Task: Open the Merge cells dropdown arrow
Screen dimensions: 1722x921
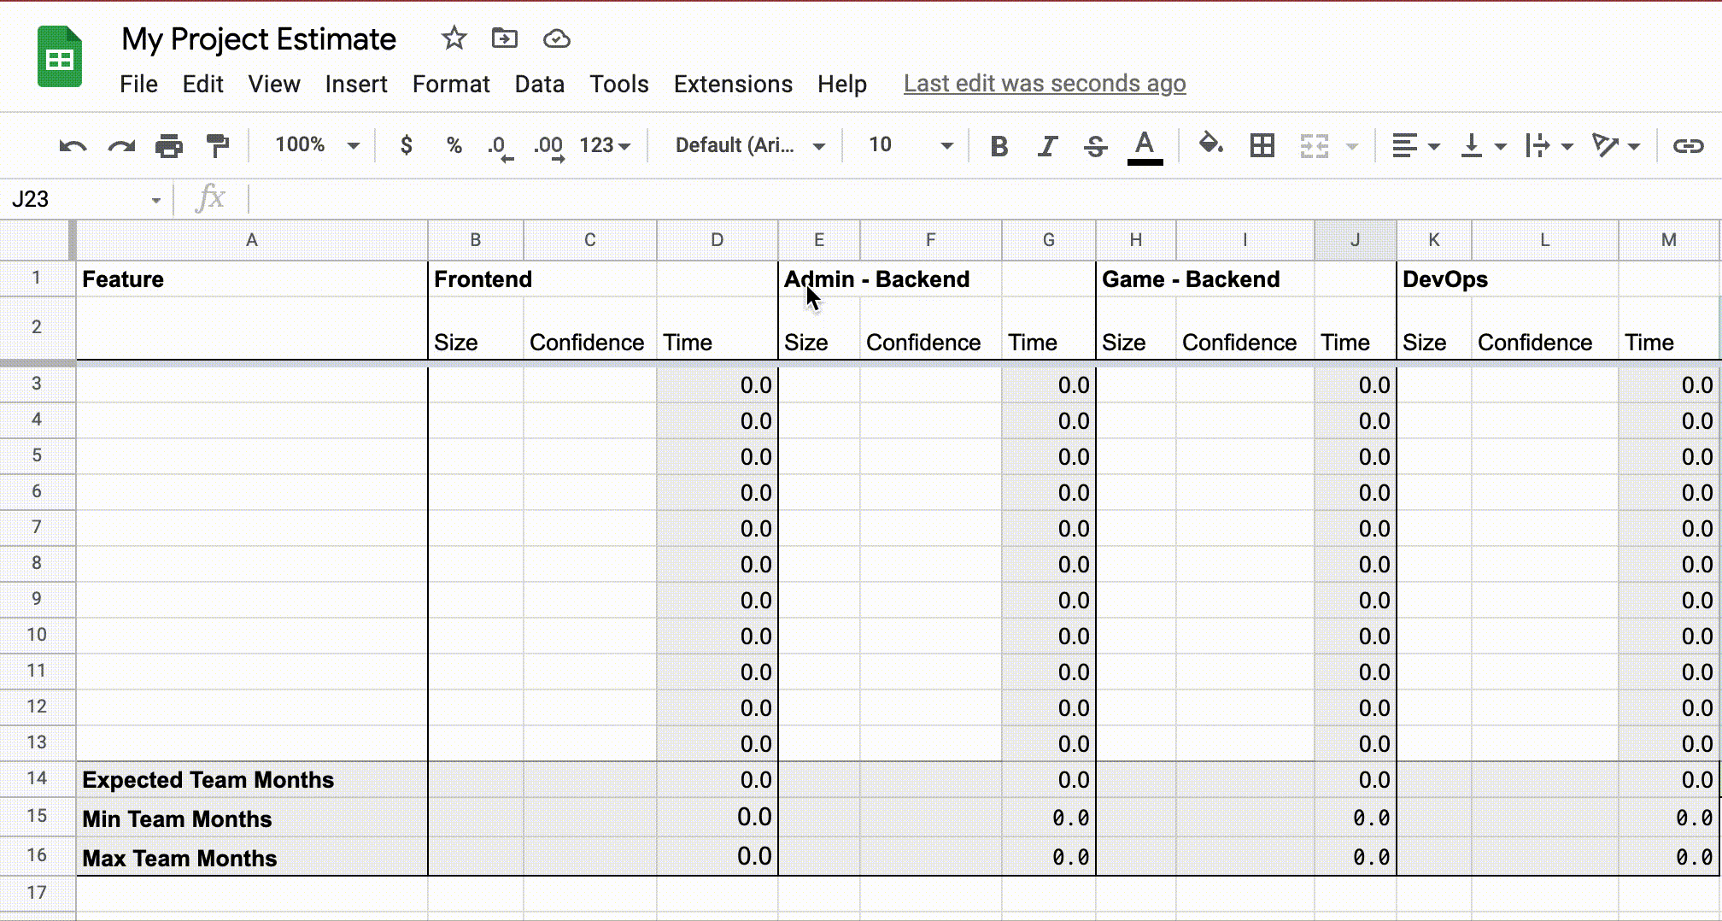Action: coord(1351,147)
